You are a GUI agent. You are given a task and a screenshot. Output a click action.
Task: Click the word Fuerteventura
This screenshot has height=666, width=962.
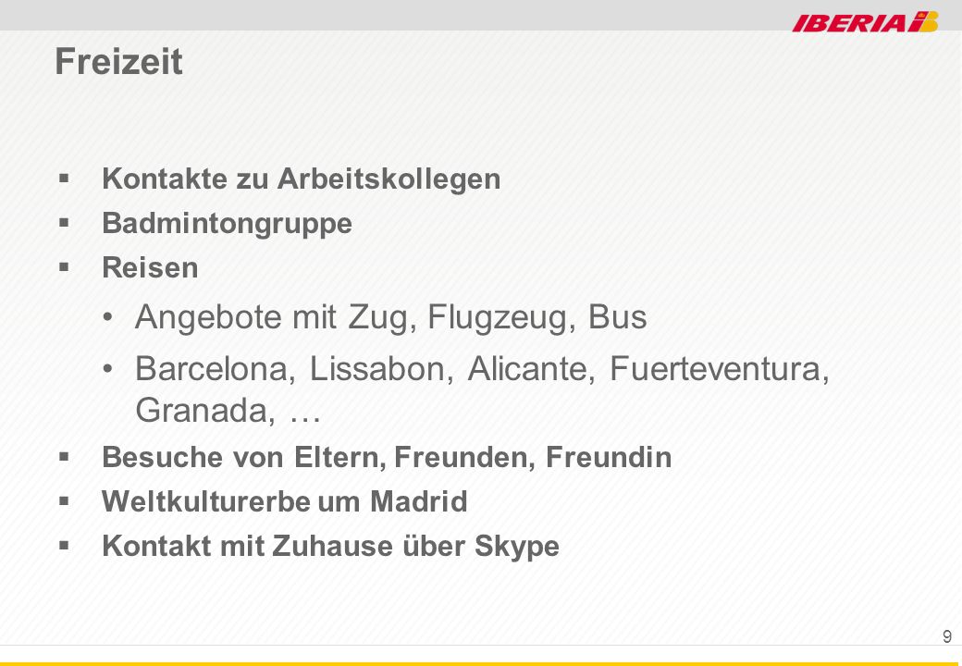click(719, 368)
